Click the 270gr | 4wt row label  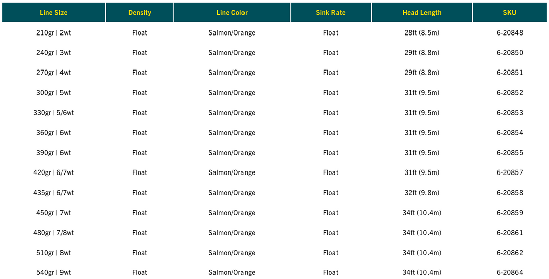click(x=53, y=73)
